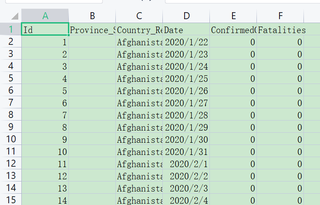Click column E header
Screen dimensions: 320x205
pos(233,16)
